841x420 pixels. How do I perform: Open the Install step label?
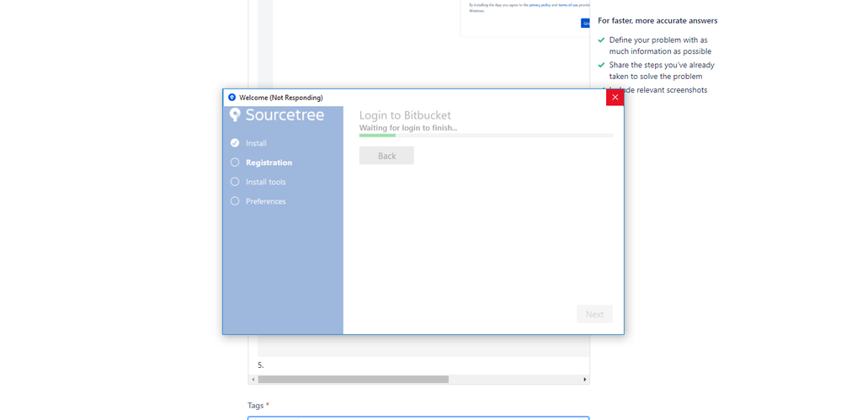pyautogui.click(x=256, y=143)
